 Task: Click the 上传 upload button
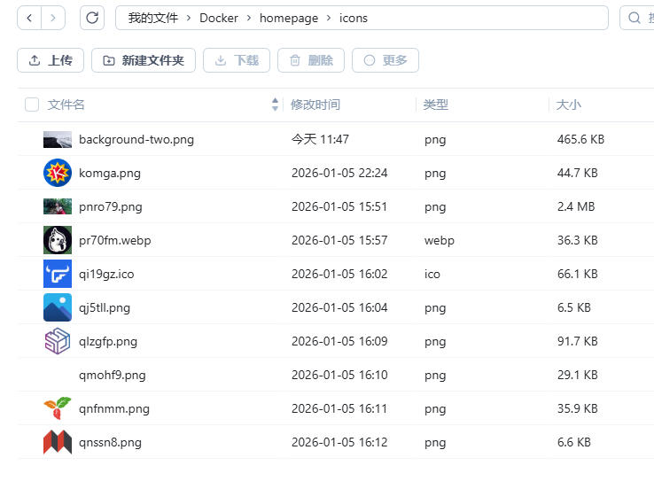click(51, 60)
